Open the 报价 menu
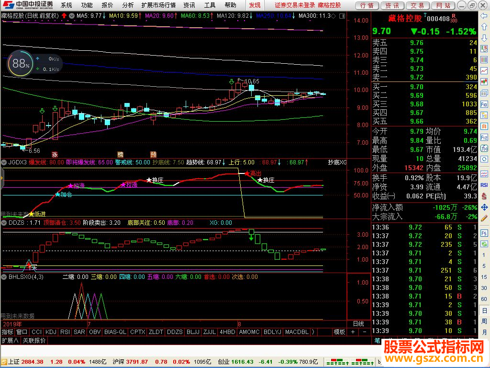 [x=107, y=5]
